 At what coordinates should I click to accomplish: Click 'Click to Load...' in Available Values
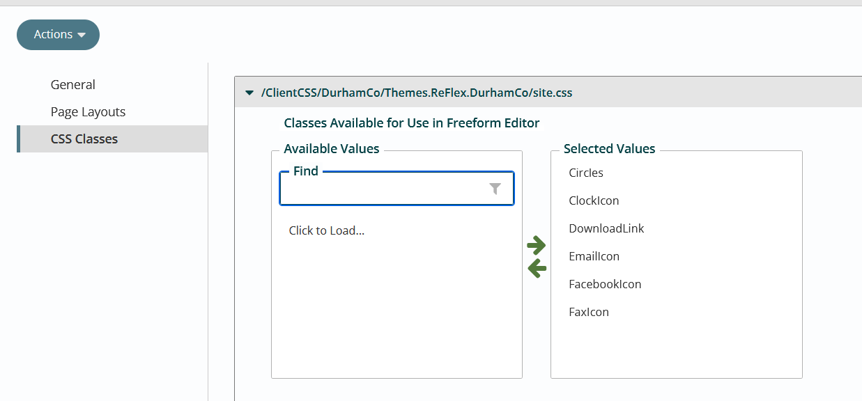(327, 230)
